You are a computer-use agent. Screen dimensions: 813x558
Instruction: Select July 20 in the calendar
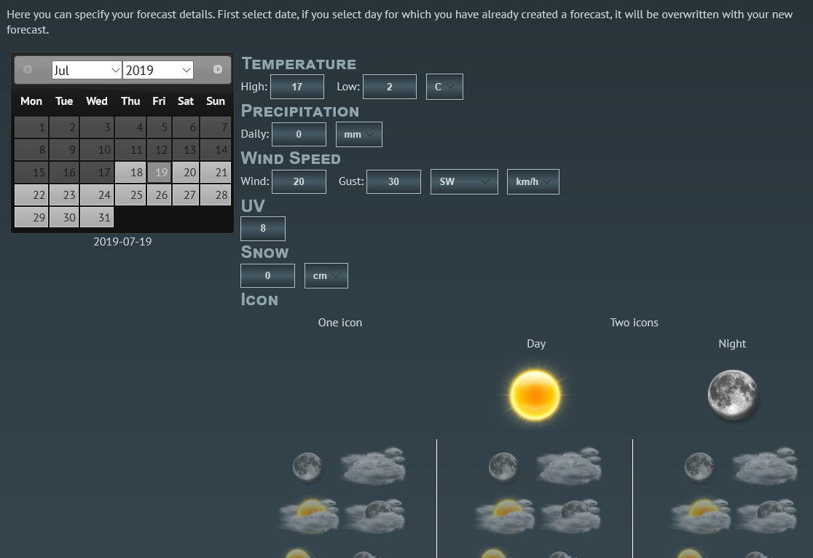(186, 172)
